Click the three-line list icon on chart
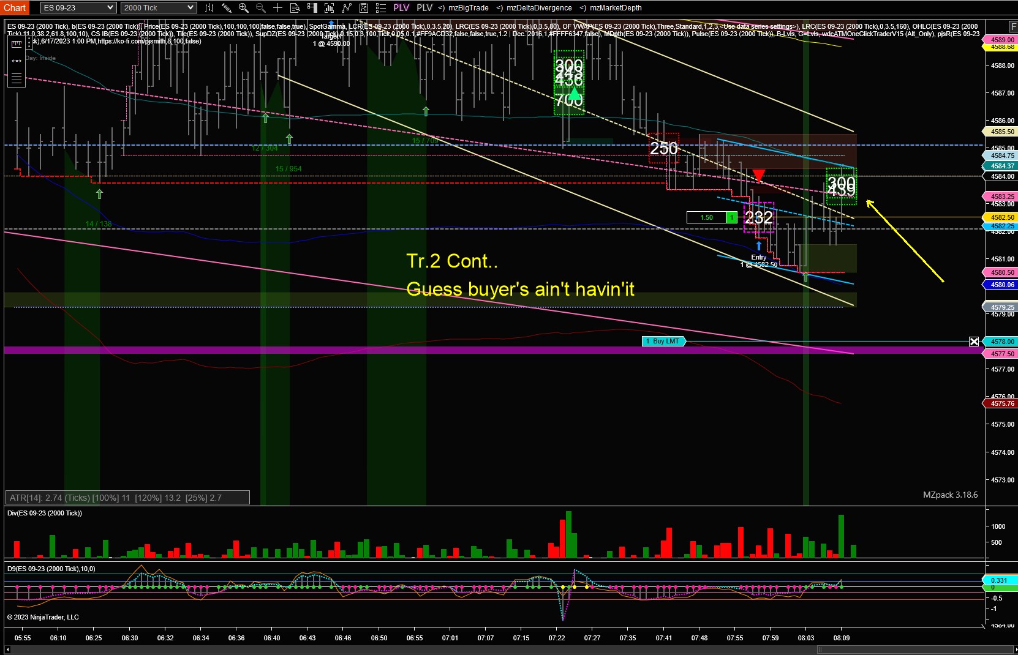 point(17,78)
